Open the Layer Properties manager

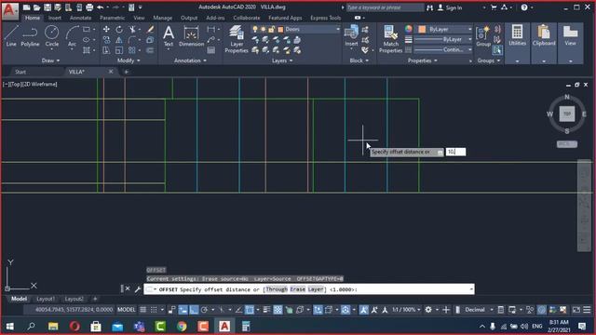237,39
